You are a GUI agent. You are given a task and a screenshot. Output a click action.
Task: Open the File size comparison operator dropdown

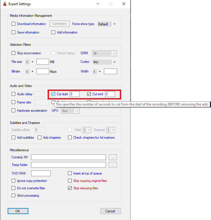coord(30,62)
